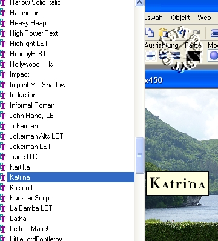Set text alignment to right

(175, 56)
